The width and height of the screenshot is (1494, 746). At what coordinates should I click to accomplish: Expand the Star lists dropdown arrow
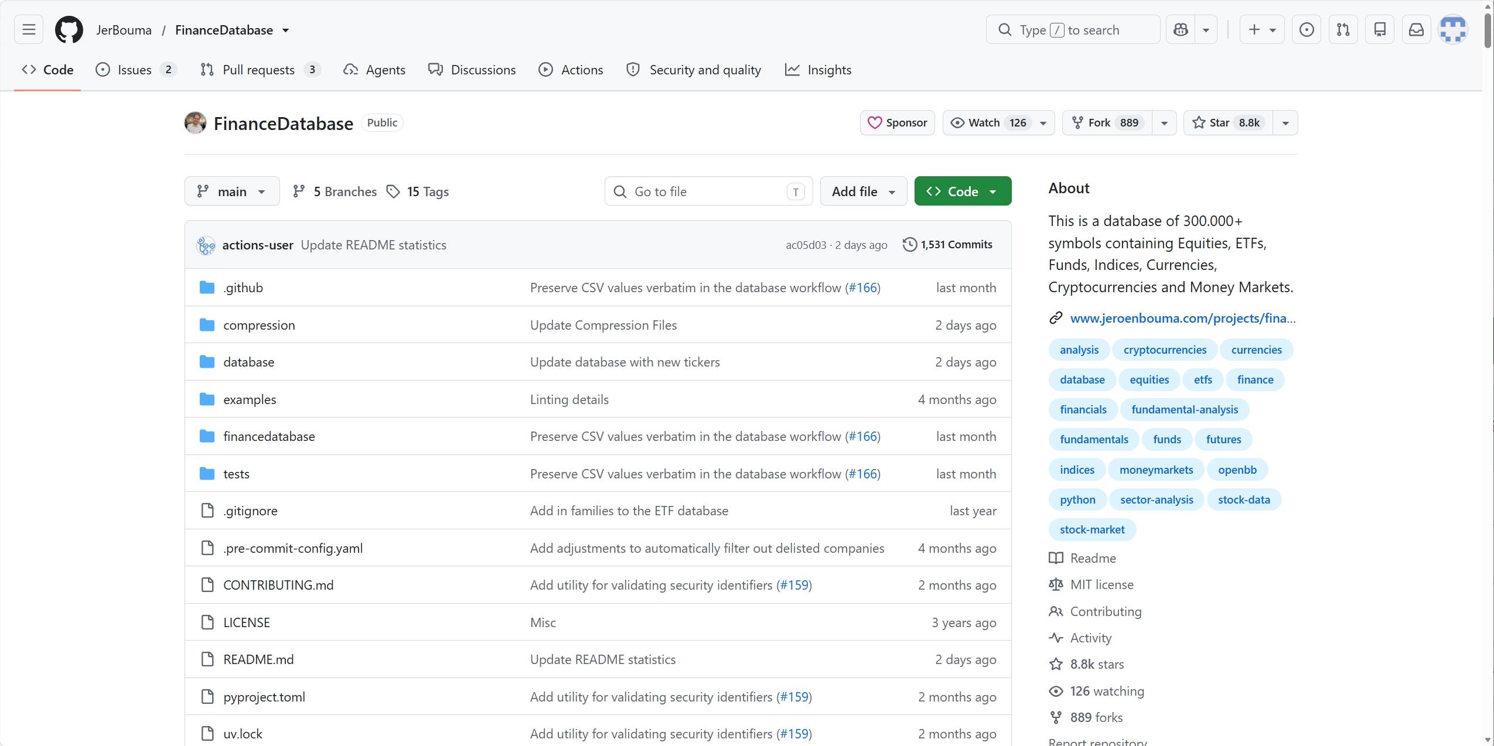[x=1285, y=123]
